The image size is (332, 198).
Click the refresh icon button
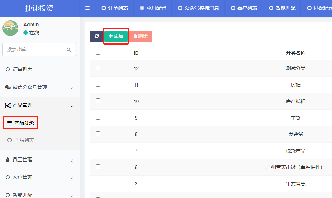96,36
